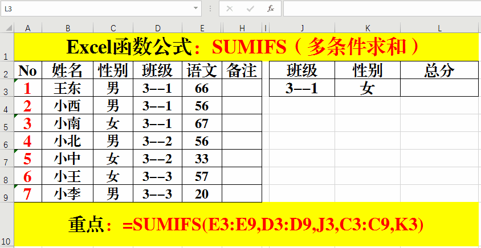
Task: Click the '性别' header in column C
Action: pos(113,71)
